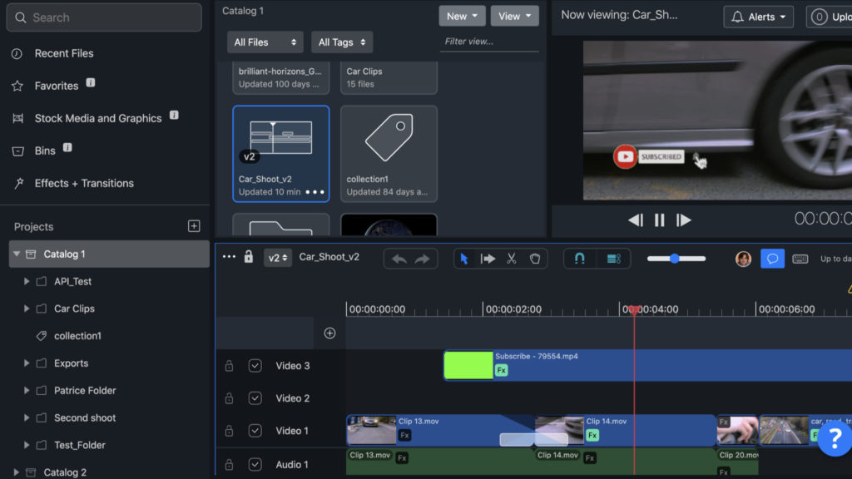Add a new track with plus button
The height and width of the screenshot is (479, 852).
[329, 333]
